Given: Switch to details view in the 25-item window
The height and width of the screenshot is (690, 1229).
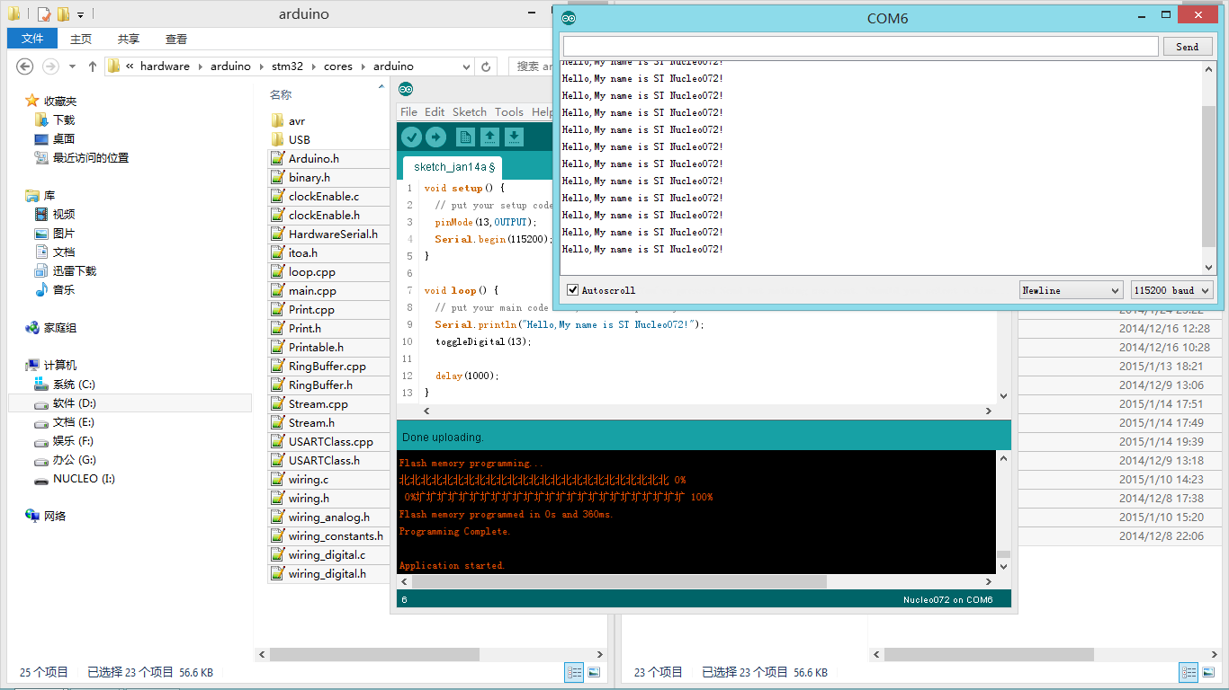Looking at the screenshot, I should click(574, 672).
